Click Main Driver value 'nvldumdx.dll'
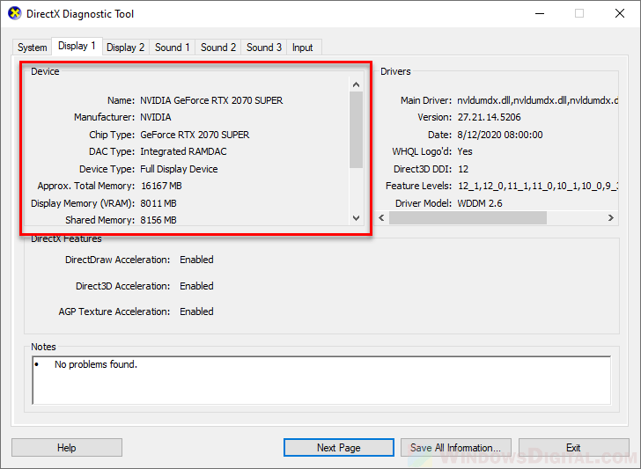 537,100
